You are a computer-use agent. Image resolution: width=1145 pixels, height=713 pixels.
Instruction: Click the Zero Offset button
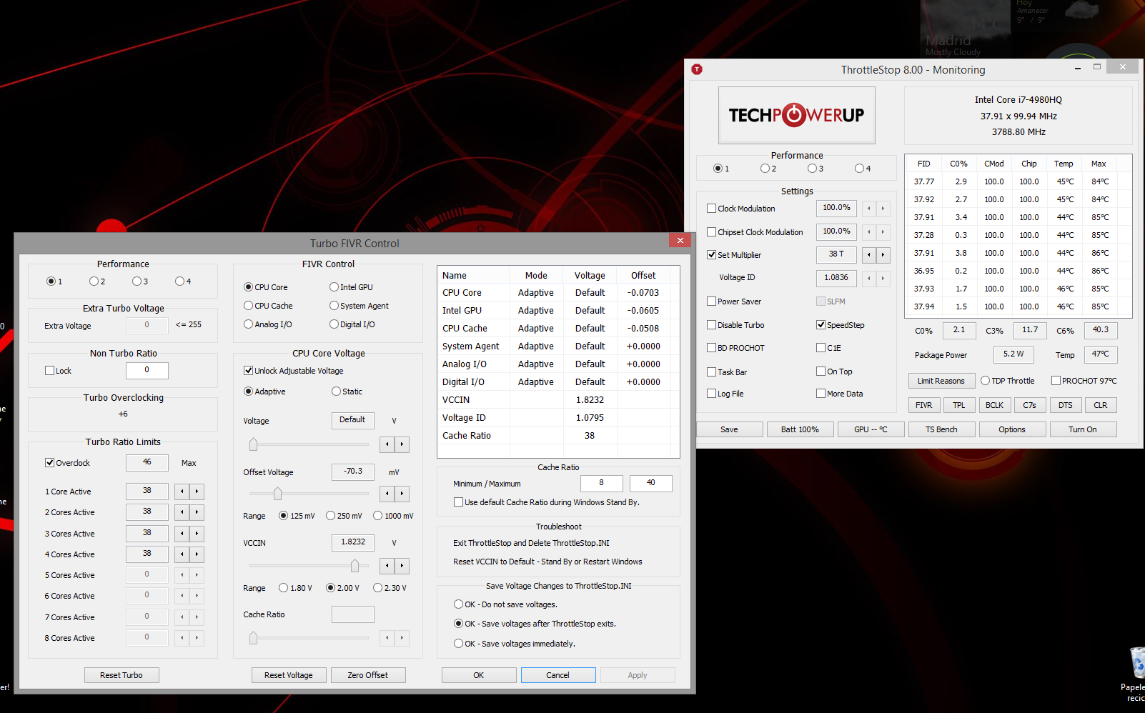368,675
